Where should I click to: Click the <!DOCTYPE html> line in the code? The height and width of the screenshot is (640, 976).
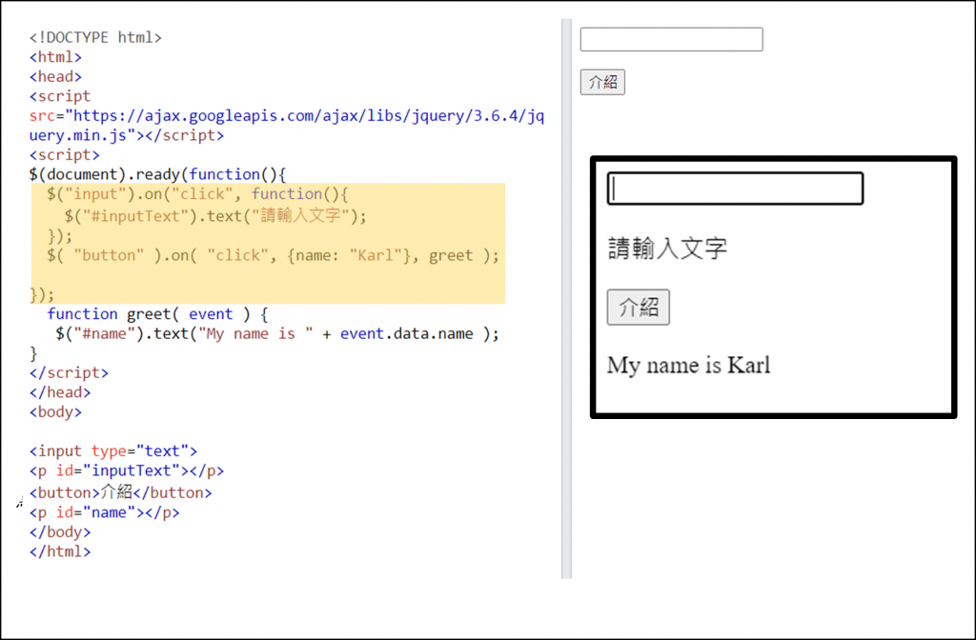95,37
